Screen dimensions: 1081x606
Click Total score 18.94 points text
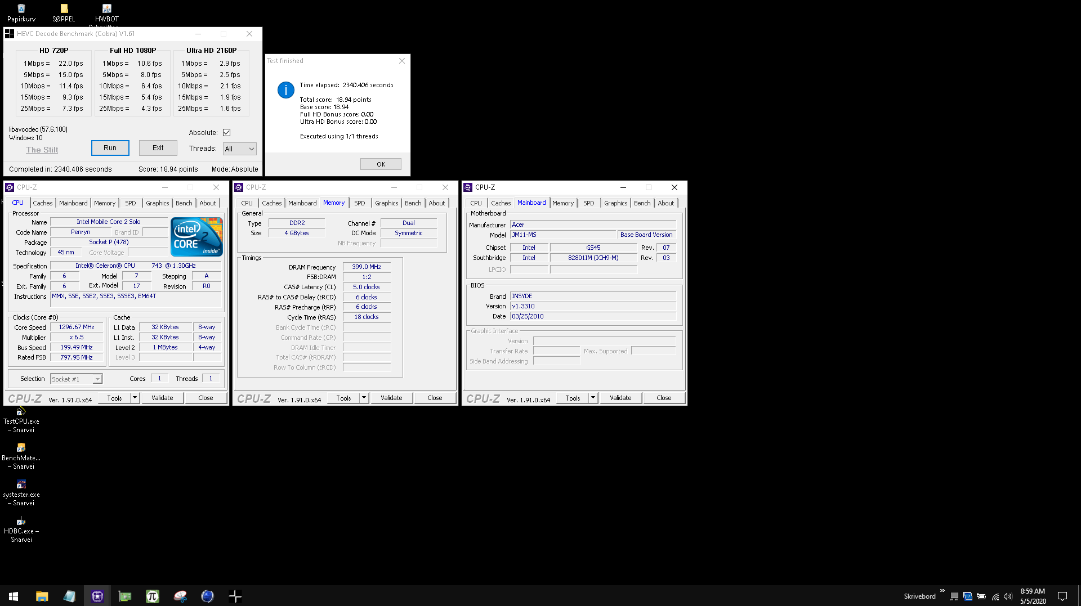point(336,100)
